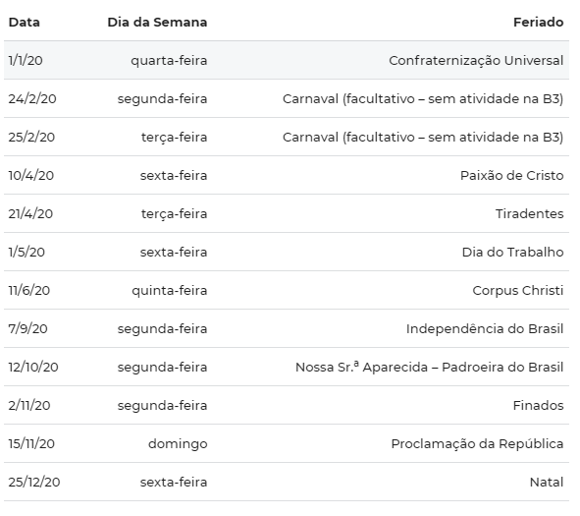Viewport: 580px width, 516px height.
Task: Click the 12/10/20 date cell
Action: (x=33, y=367)
